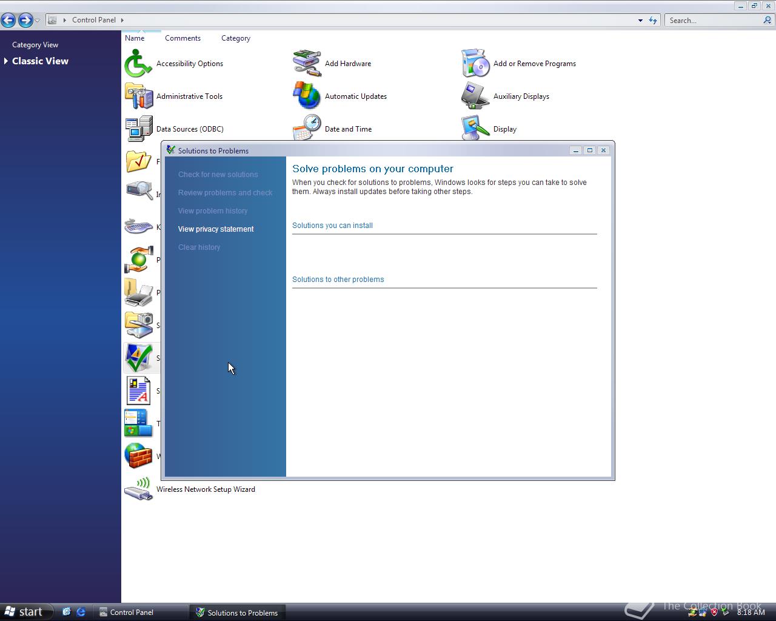Open Auxiliary Displays icon

click(475, 96)
